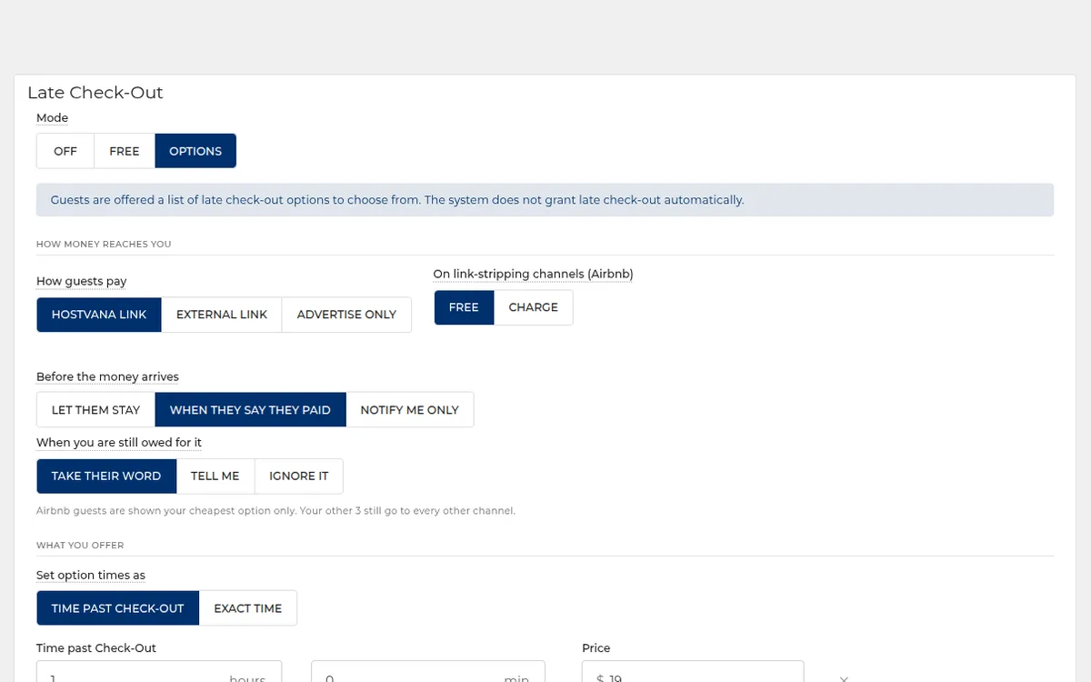The height and width of the screenshot is (682, 1091).
Task: Focus the hours field under Time past Check-Out
Action: pos(159,672)
